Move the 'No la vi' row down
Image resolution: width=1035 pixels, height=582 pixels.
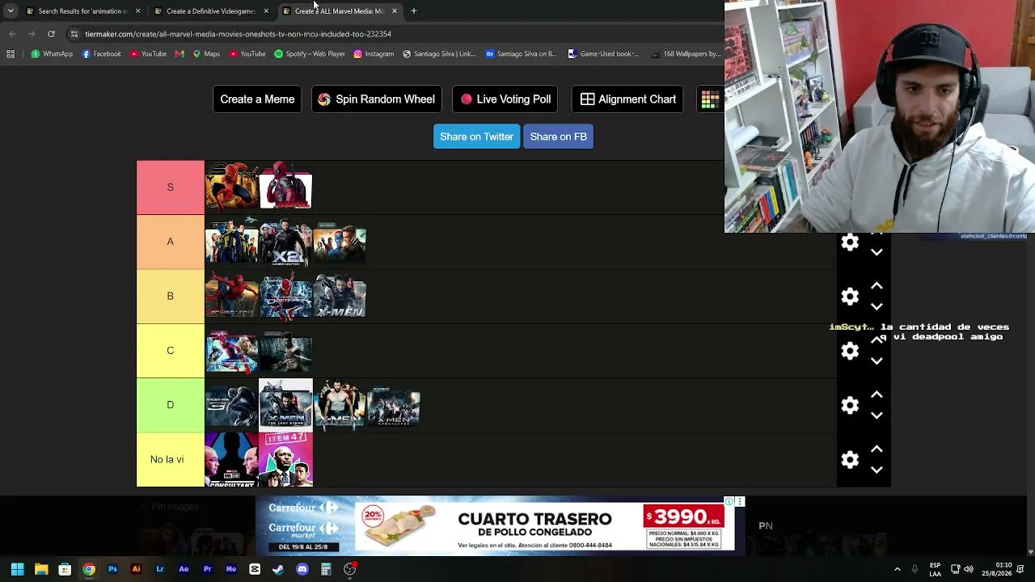pyautogui.click(x=877, y=469)
